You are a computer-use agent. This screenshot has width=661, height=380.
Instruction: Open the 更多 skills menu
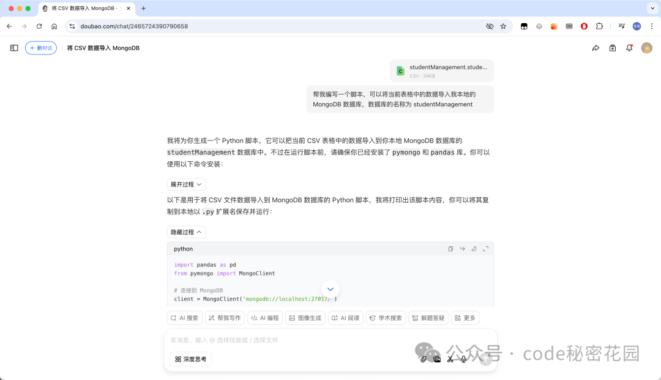[465, 318]
